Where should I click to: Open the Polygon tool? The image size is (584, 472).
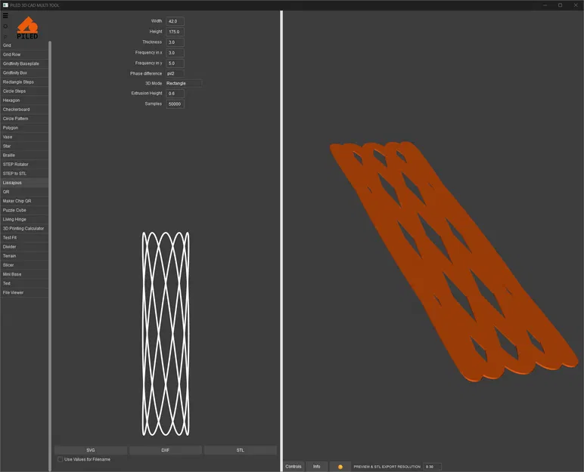[x=24, y=128]
